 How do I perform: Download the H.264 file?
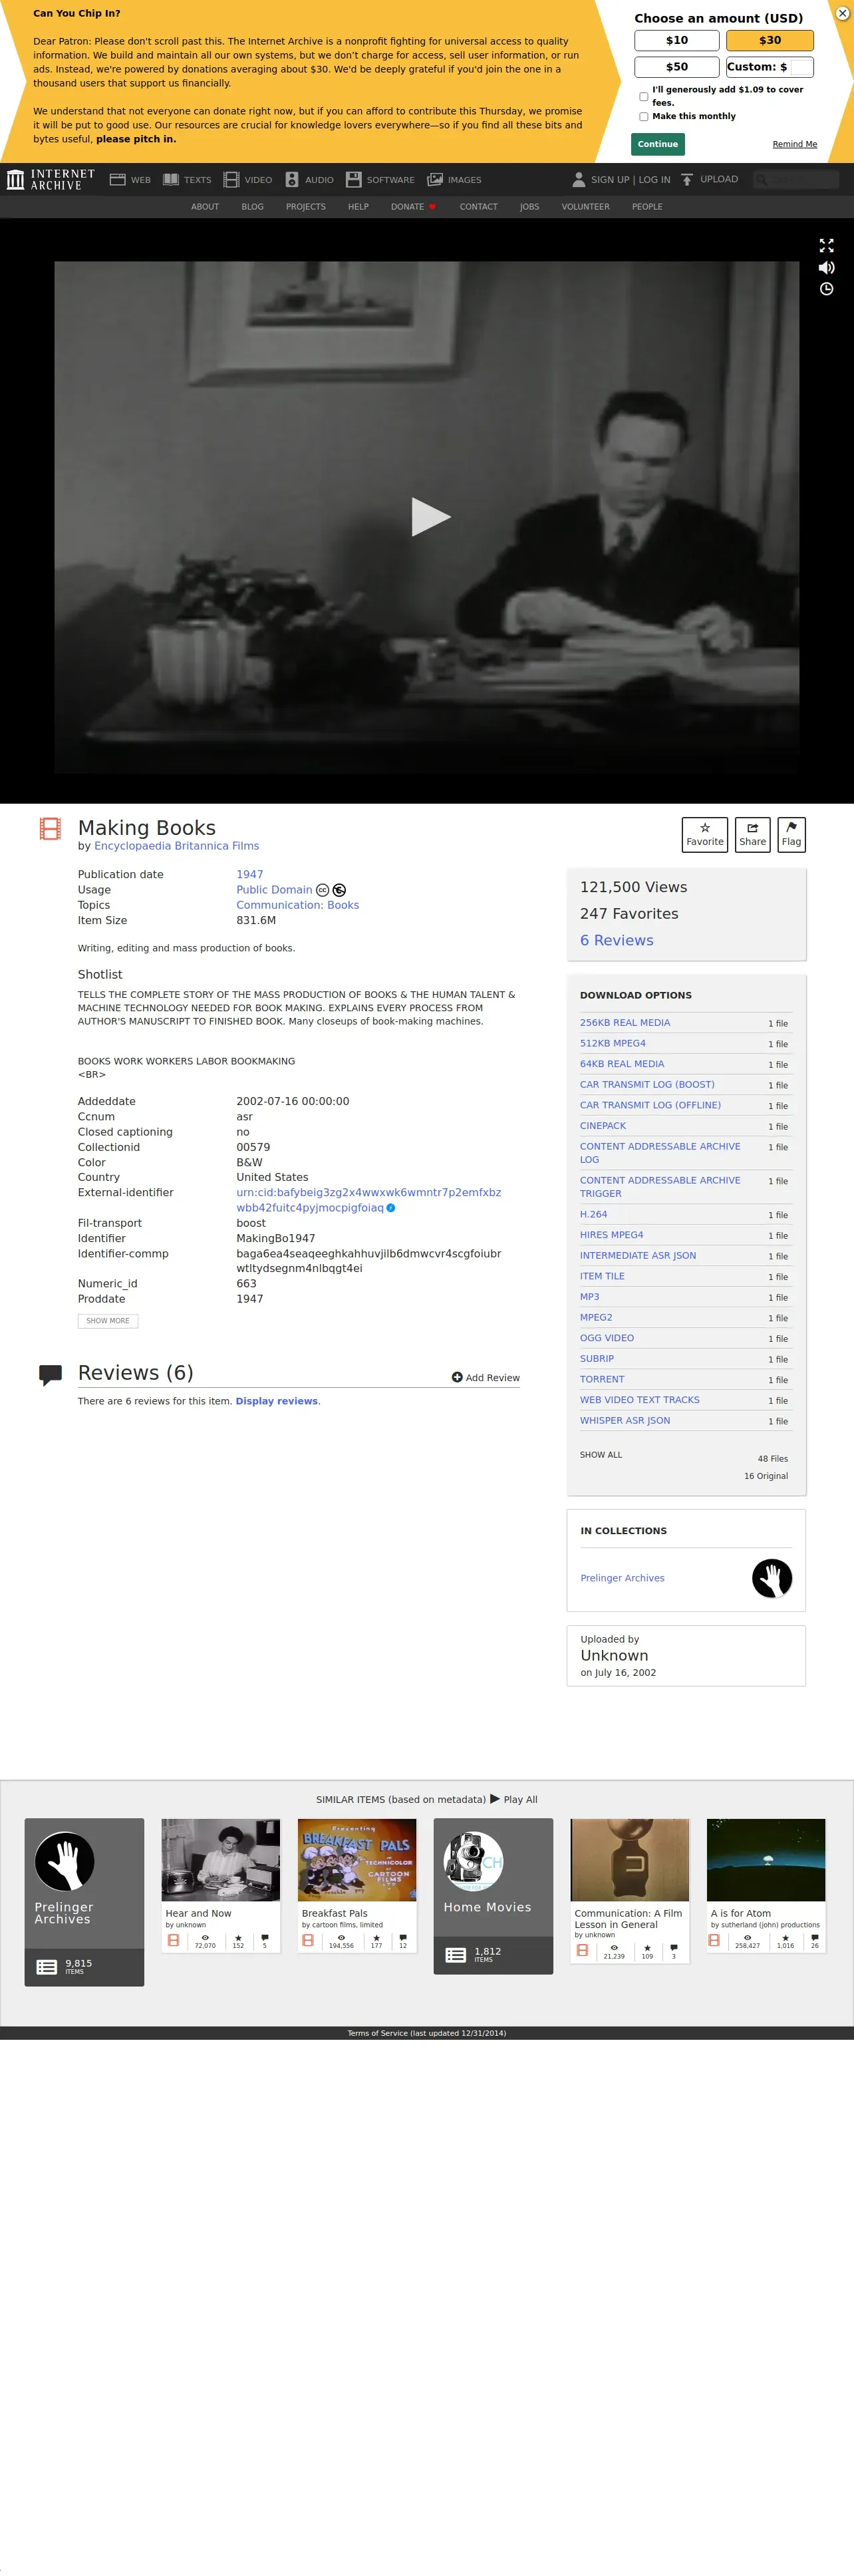[593, 1215]
